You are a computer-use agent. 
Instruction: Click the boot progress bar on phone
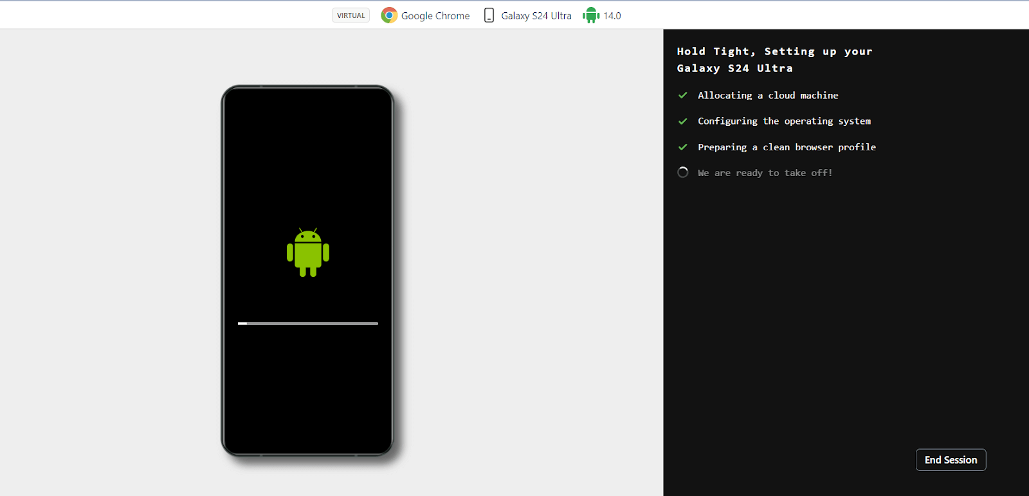click(x=308, y=323)
